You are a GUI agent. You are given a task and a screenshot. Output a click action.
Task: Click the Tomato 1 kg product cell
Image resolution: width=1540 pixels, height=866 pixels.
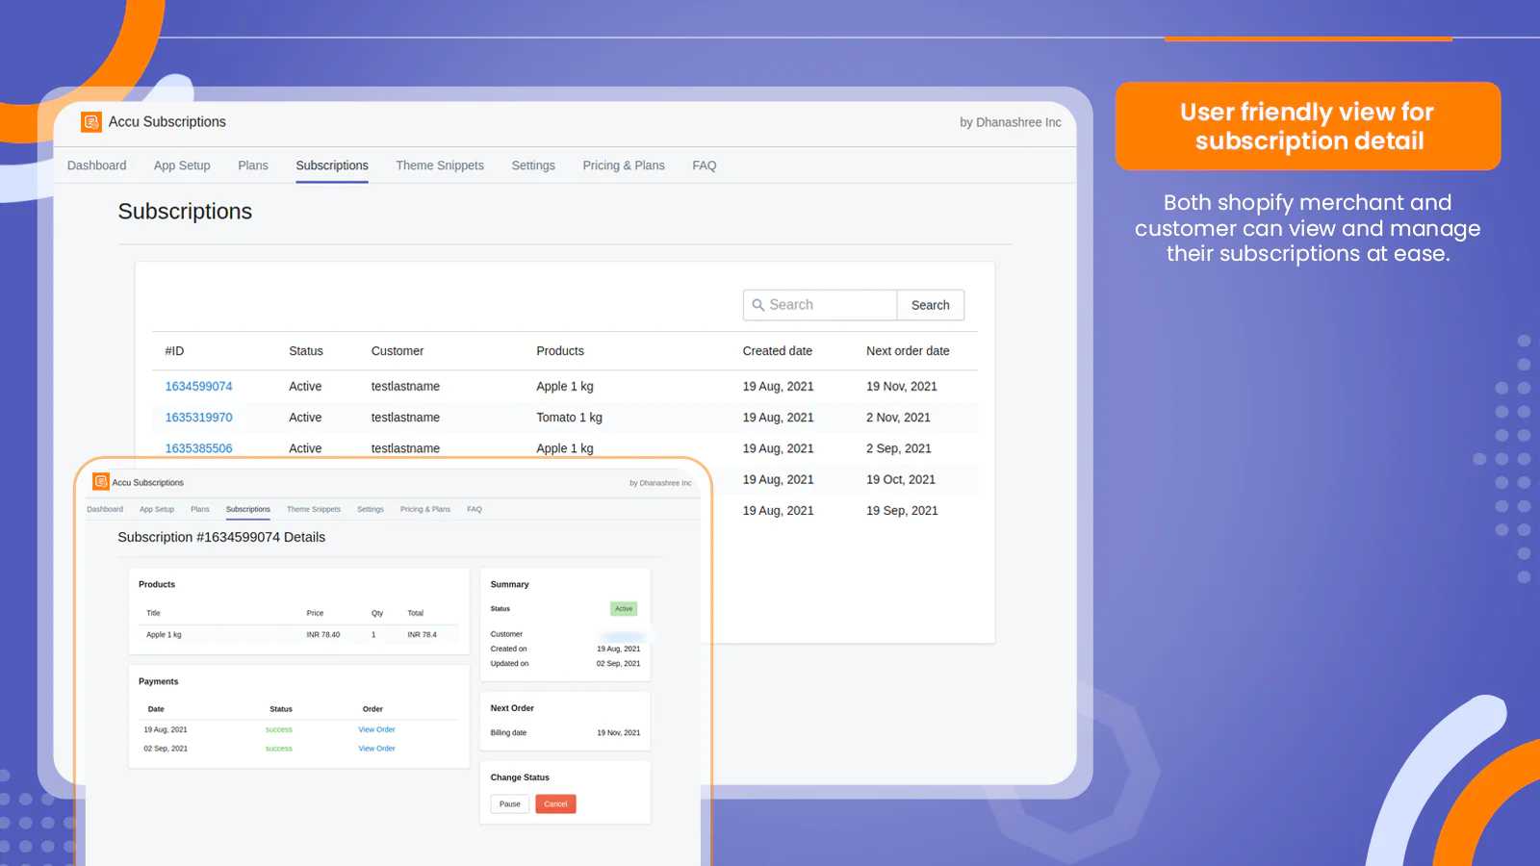(x=569, y=418)
